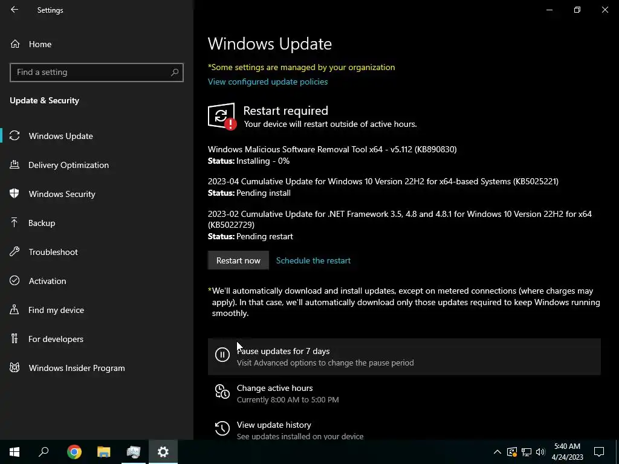Open View configured update policies link

(x=268, y=82)
